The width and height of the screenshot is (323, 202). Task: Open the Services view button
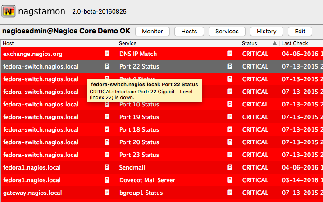pyautogui.click(x=227, y=31)
